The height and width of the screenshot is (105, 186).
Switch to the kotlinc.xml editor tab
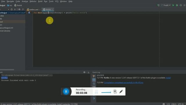pos(33,10)
